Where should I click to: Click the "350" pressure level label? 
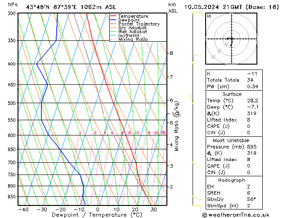pyautogui.click(x=13, y=41)
